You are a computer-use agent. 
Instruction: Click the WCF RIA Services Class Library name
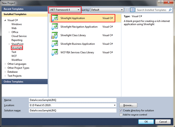77,52
